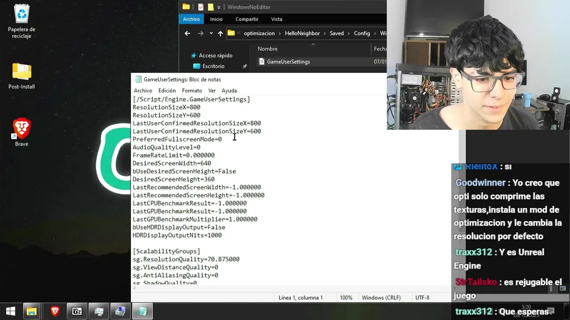This screenshot has height=320, width=570.
Task: Open Notepad's Ayuda menu
Action: pyautogui.click(x=229, y=91)
